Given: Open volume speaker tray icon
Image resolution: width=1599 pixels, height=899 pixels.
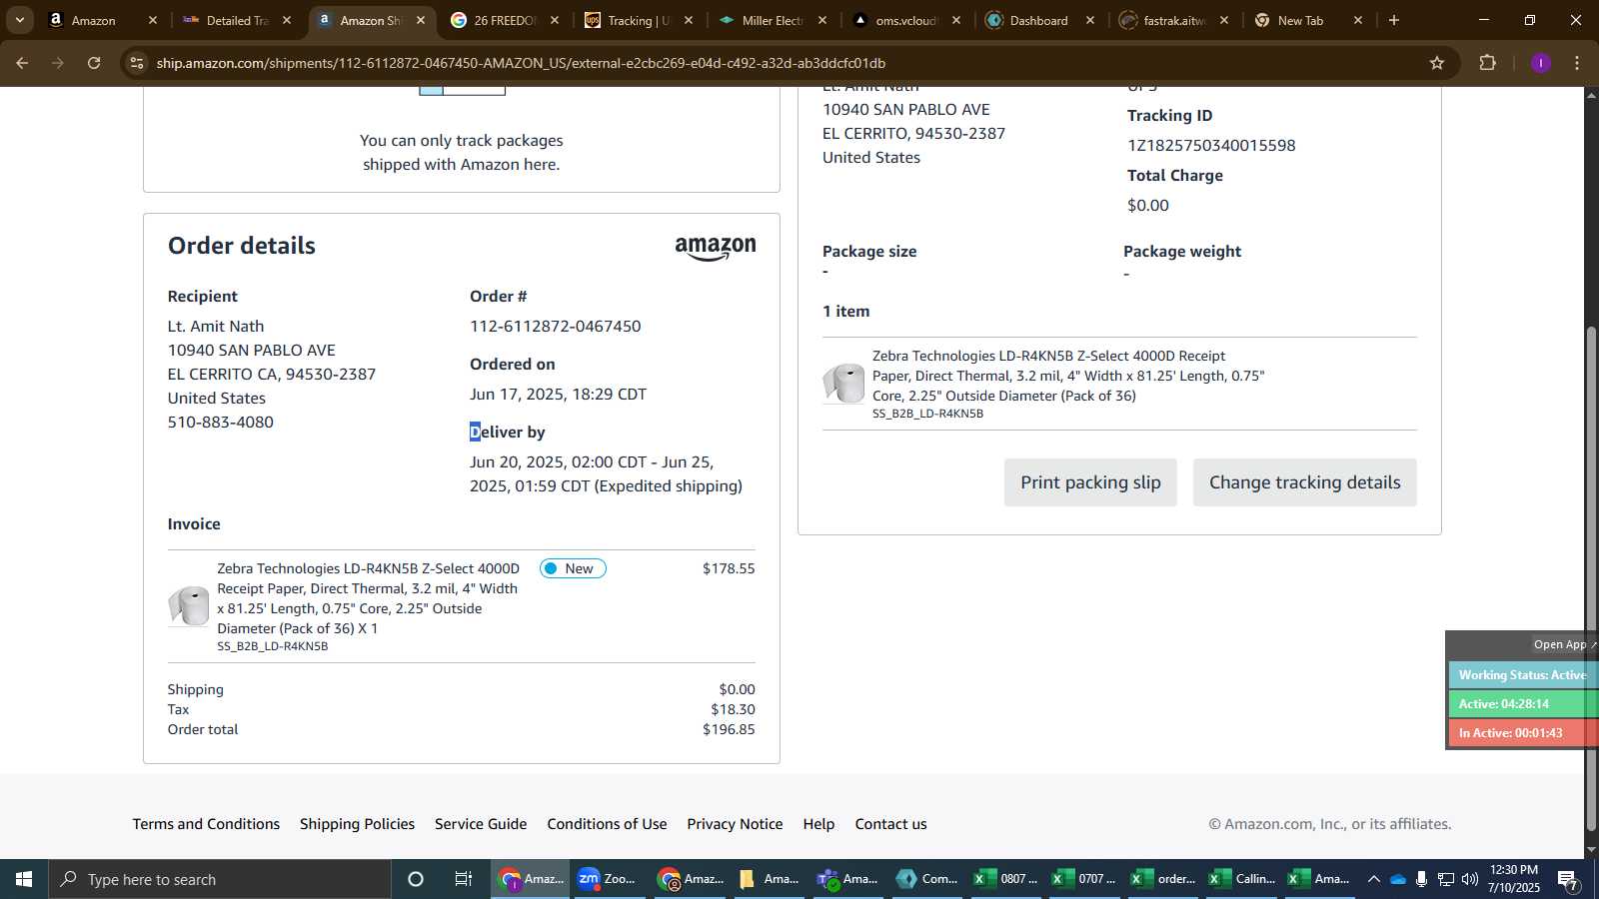Looking at the screenshot, I should 1469,879.
